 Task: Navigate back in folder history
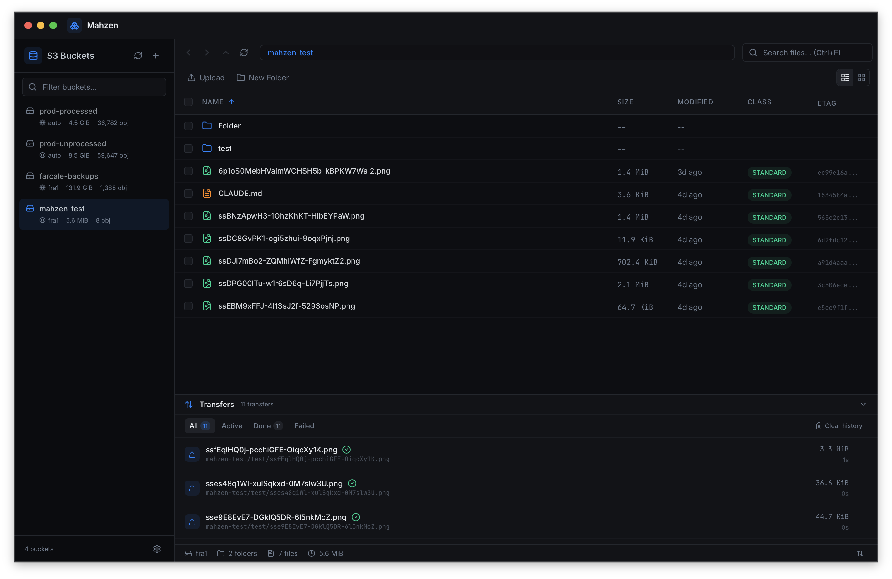(x=189, y=53)
